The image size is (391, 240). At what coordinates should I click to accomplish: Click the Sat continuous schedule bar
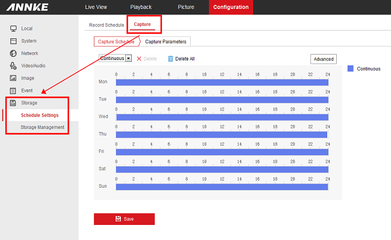[x=222, y=169]
